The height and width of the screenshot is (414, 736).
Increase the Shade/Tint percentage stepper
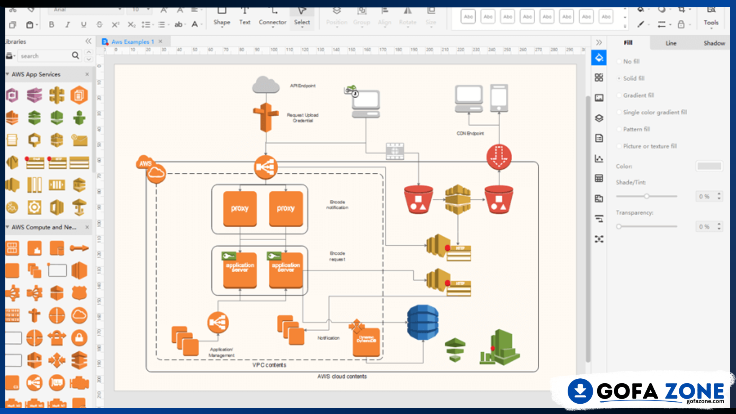(x=719, y=194)
